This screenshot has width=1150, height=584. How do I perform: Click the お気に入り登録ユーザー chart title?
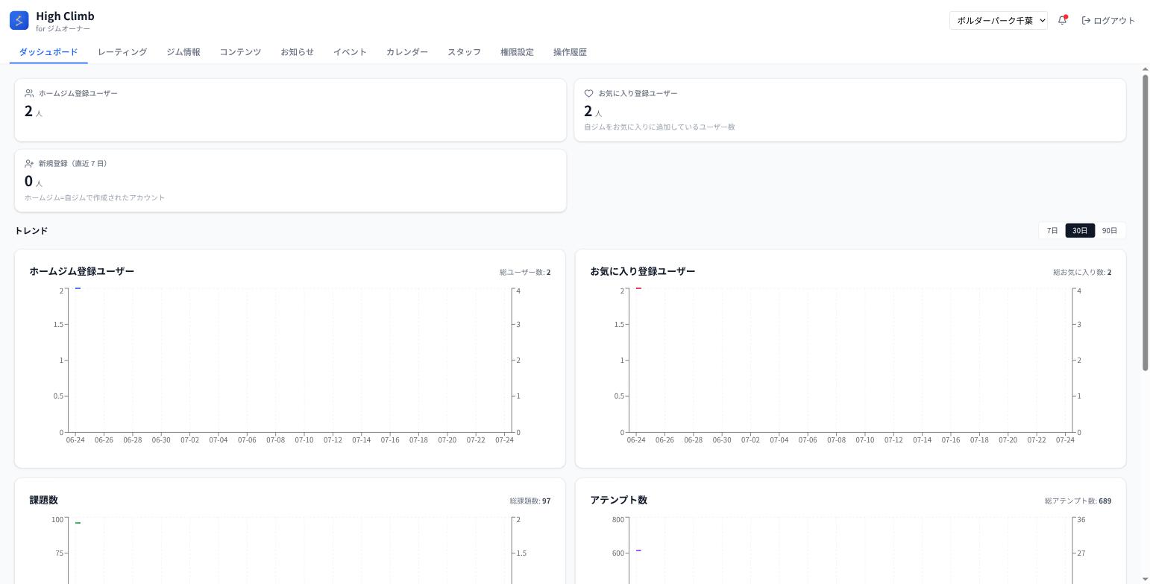[643, 271]
